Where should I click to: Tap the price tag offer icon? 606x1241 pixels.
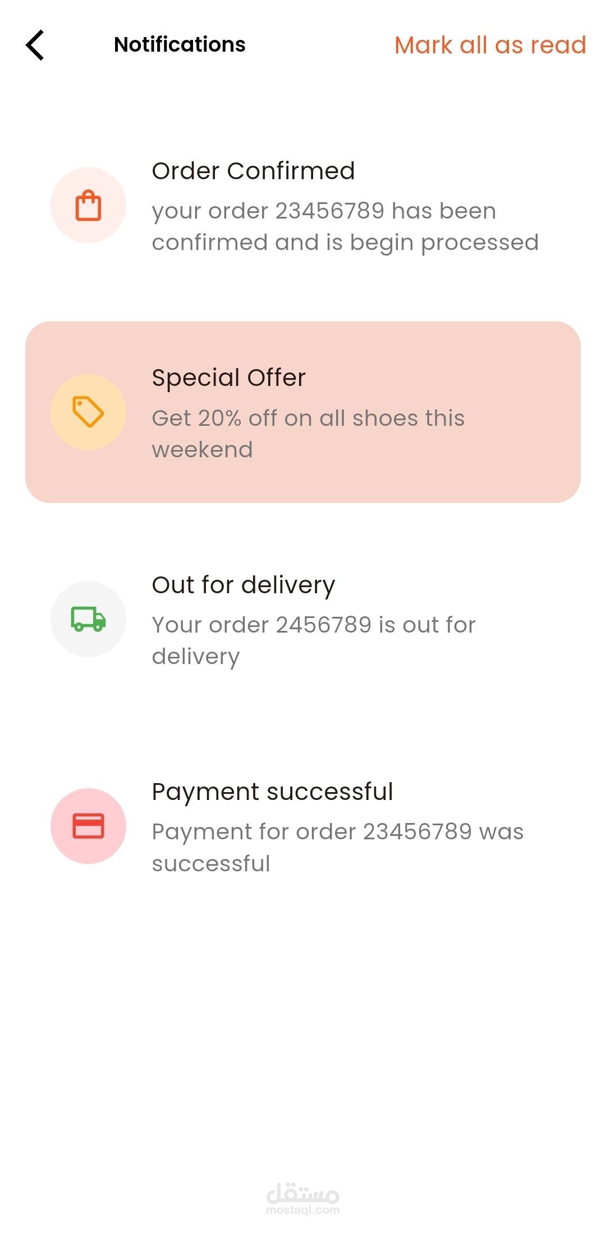[88, 412]
